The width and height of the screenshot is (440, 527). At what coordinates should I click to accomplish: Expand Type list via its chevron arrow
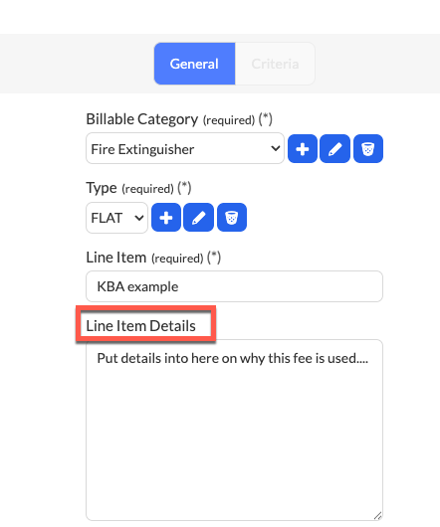coord(139,218)
